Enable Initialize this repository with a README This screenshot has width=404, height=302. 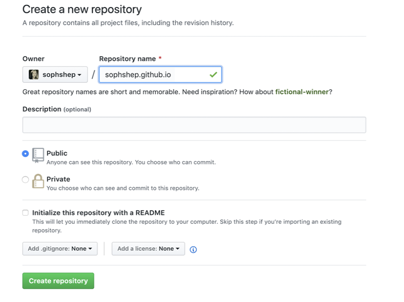(25, 212)
